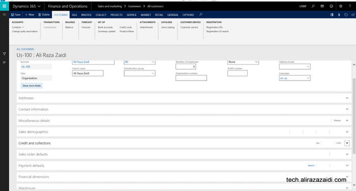Click Change party association

tap(25, 31)
